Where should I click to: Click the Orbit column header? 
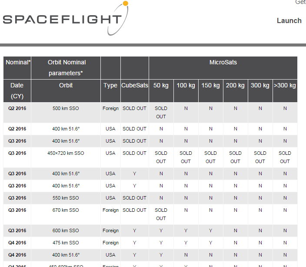(x=66, y=91)
